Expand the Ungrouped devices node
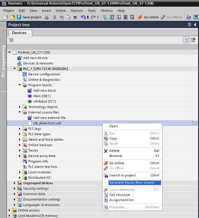The height and width of the screenshot is (218, 199). [15, 183]
